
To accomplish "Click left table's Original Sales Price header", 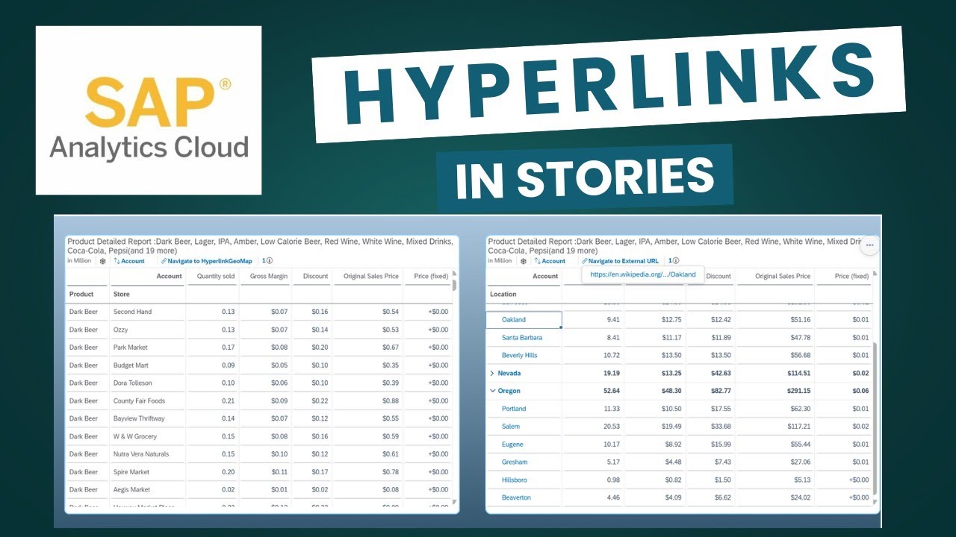I will 370,277.
